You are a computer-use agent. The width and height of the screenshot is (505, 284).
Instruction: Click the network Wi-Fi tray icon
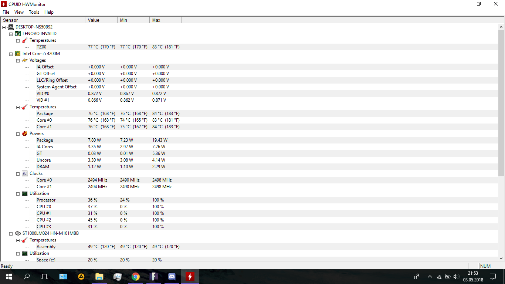click(439, 277)
